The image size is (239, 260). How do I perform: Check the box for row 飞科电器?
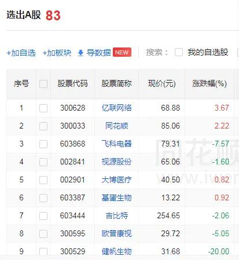point(43,144)
